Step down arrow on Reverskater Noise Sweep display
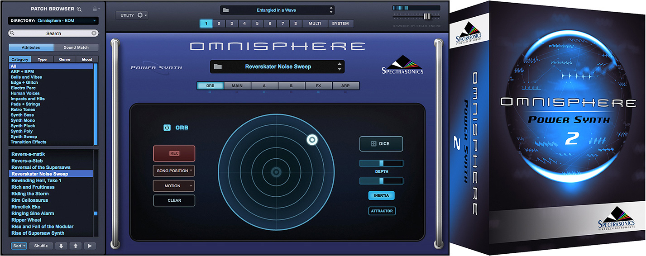The width and height of the screenshot is (646, 256). tap(340, 69)
